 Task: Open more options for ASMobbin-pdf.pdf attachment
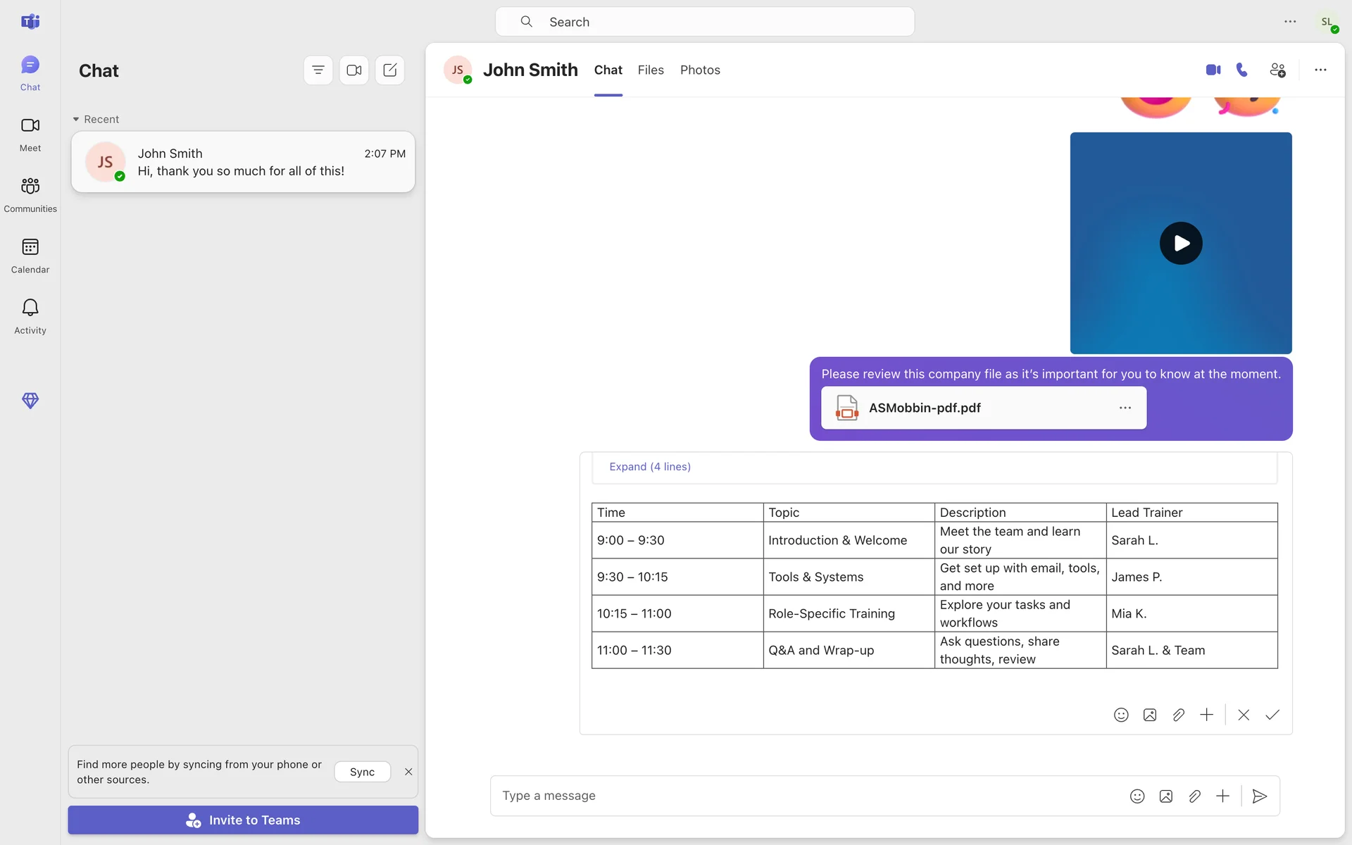click(1125, 408)
